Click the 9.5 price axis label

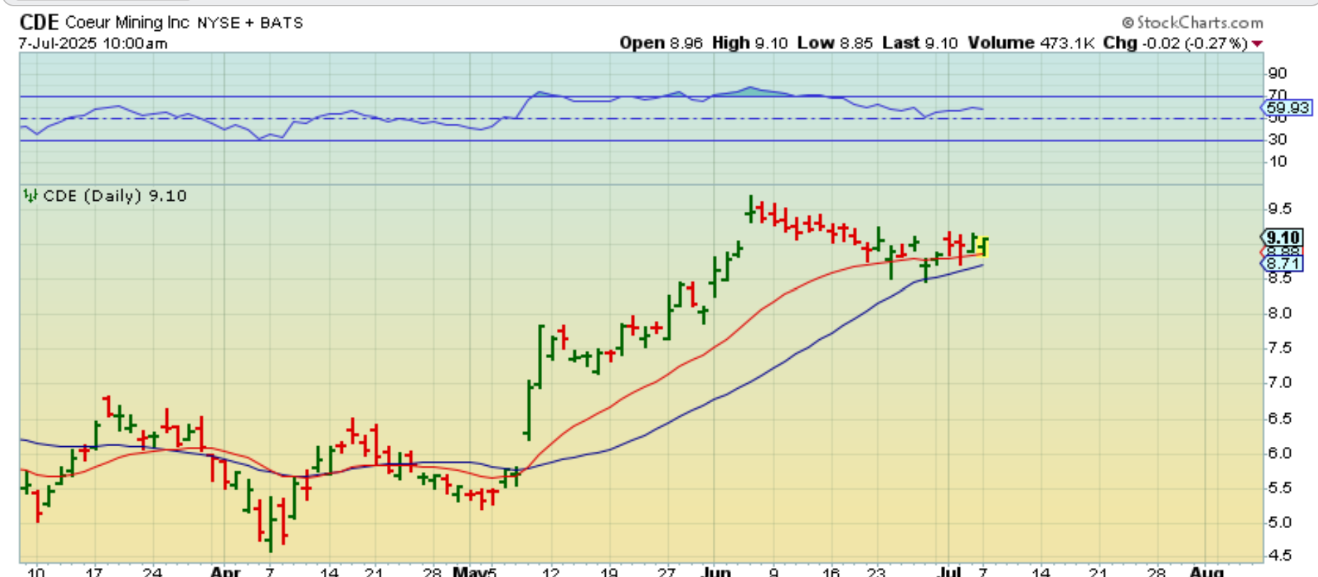pyautogui.click(x=1280, y=209)
